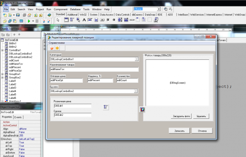
Task: Collapse the Anchors property group
Action: point(2,139)
